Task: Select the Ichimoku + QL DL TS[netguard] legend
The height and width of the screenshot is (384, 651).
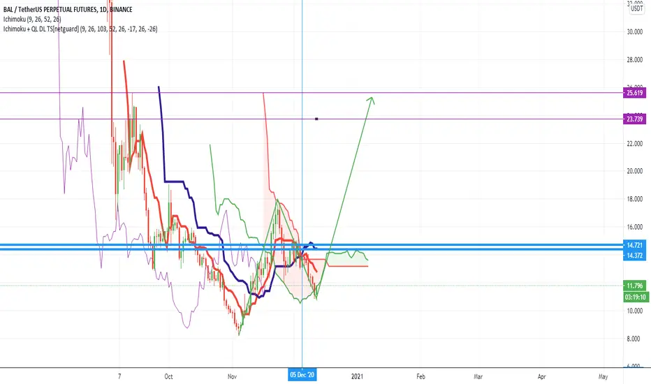Action: (80, 29)
